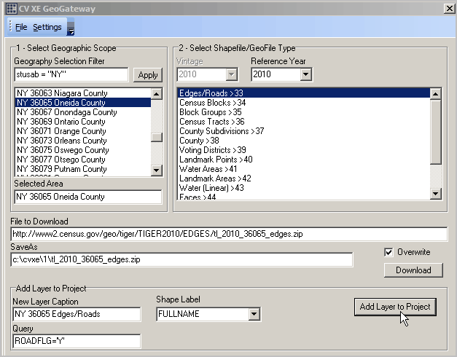Click the Query field with ROADFLG='Y'
This screenshot has width=457, height=357.
(77, 341)
